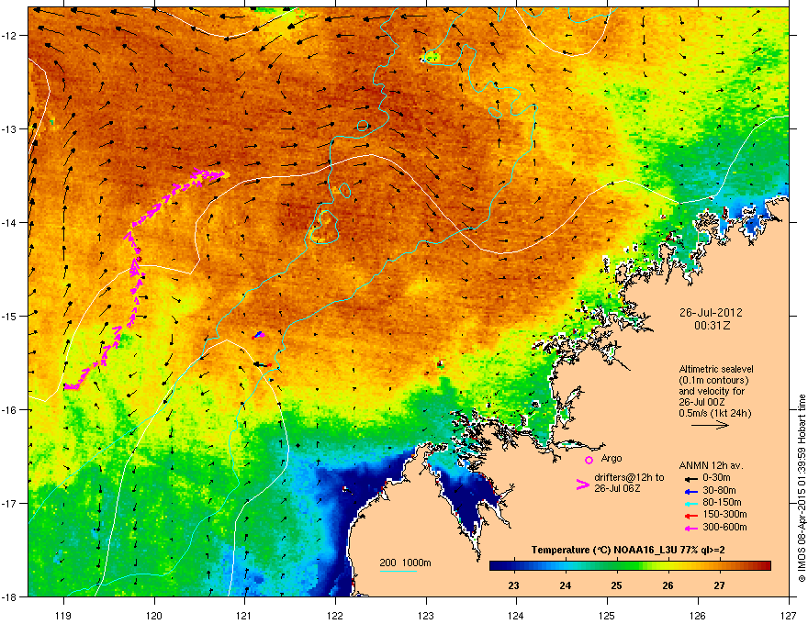808x624 pixels.
Task: Click the drifters@12h to legend label
Action: click(629, 477)
